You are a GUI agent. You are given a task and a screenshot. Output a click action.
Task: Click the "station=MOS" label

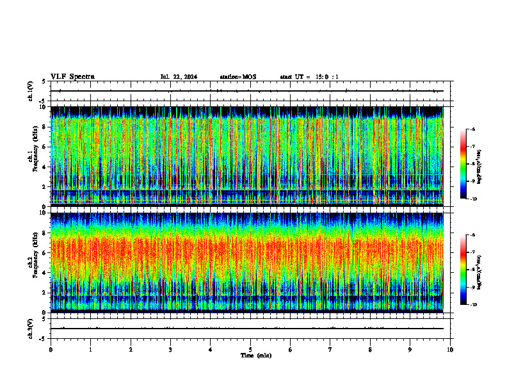238,77
